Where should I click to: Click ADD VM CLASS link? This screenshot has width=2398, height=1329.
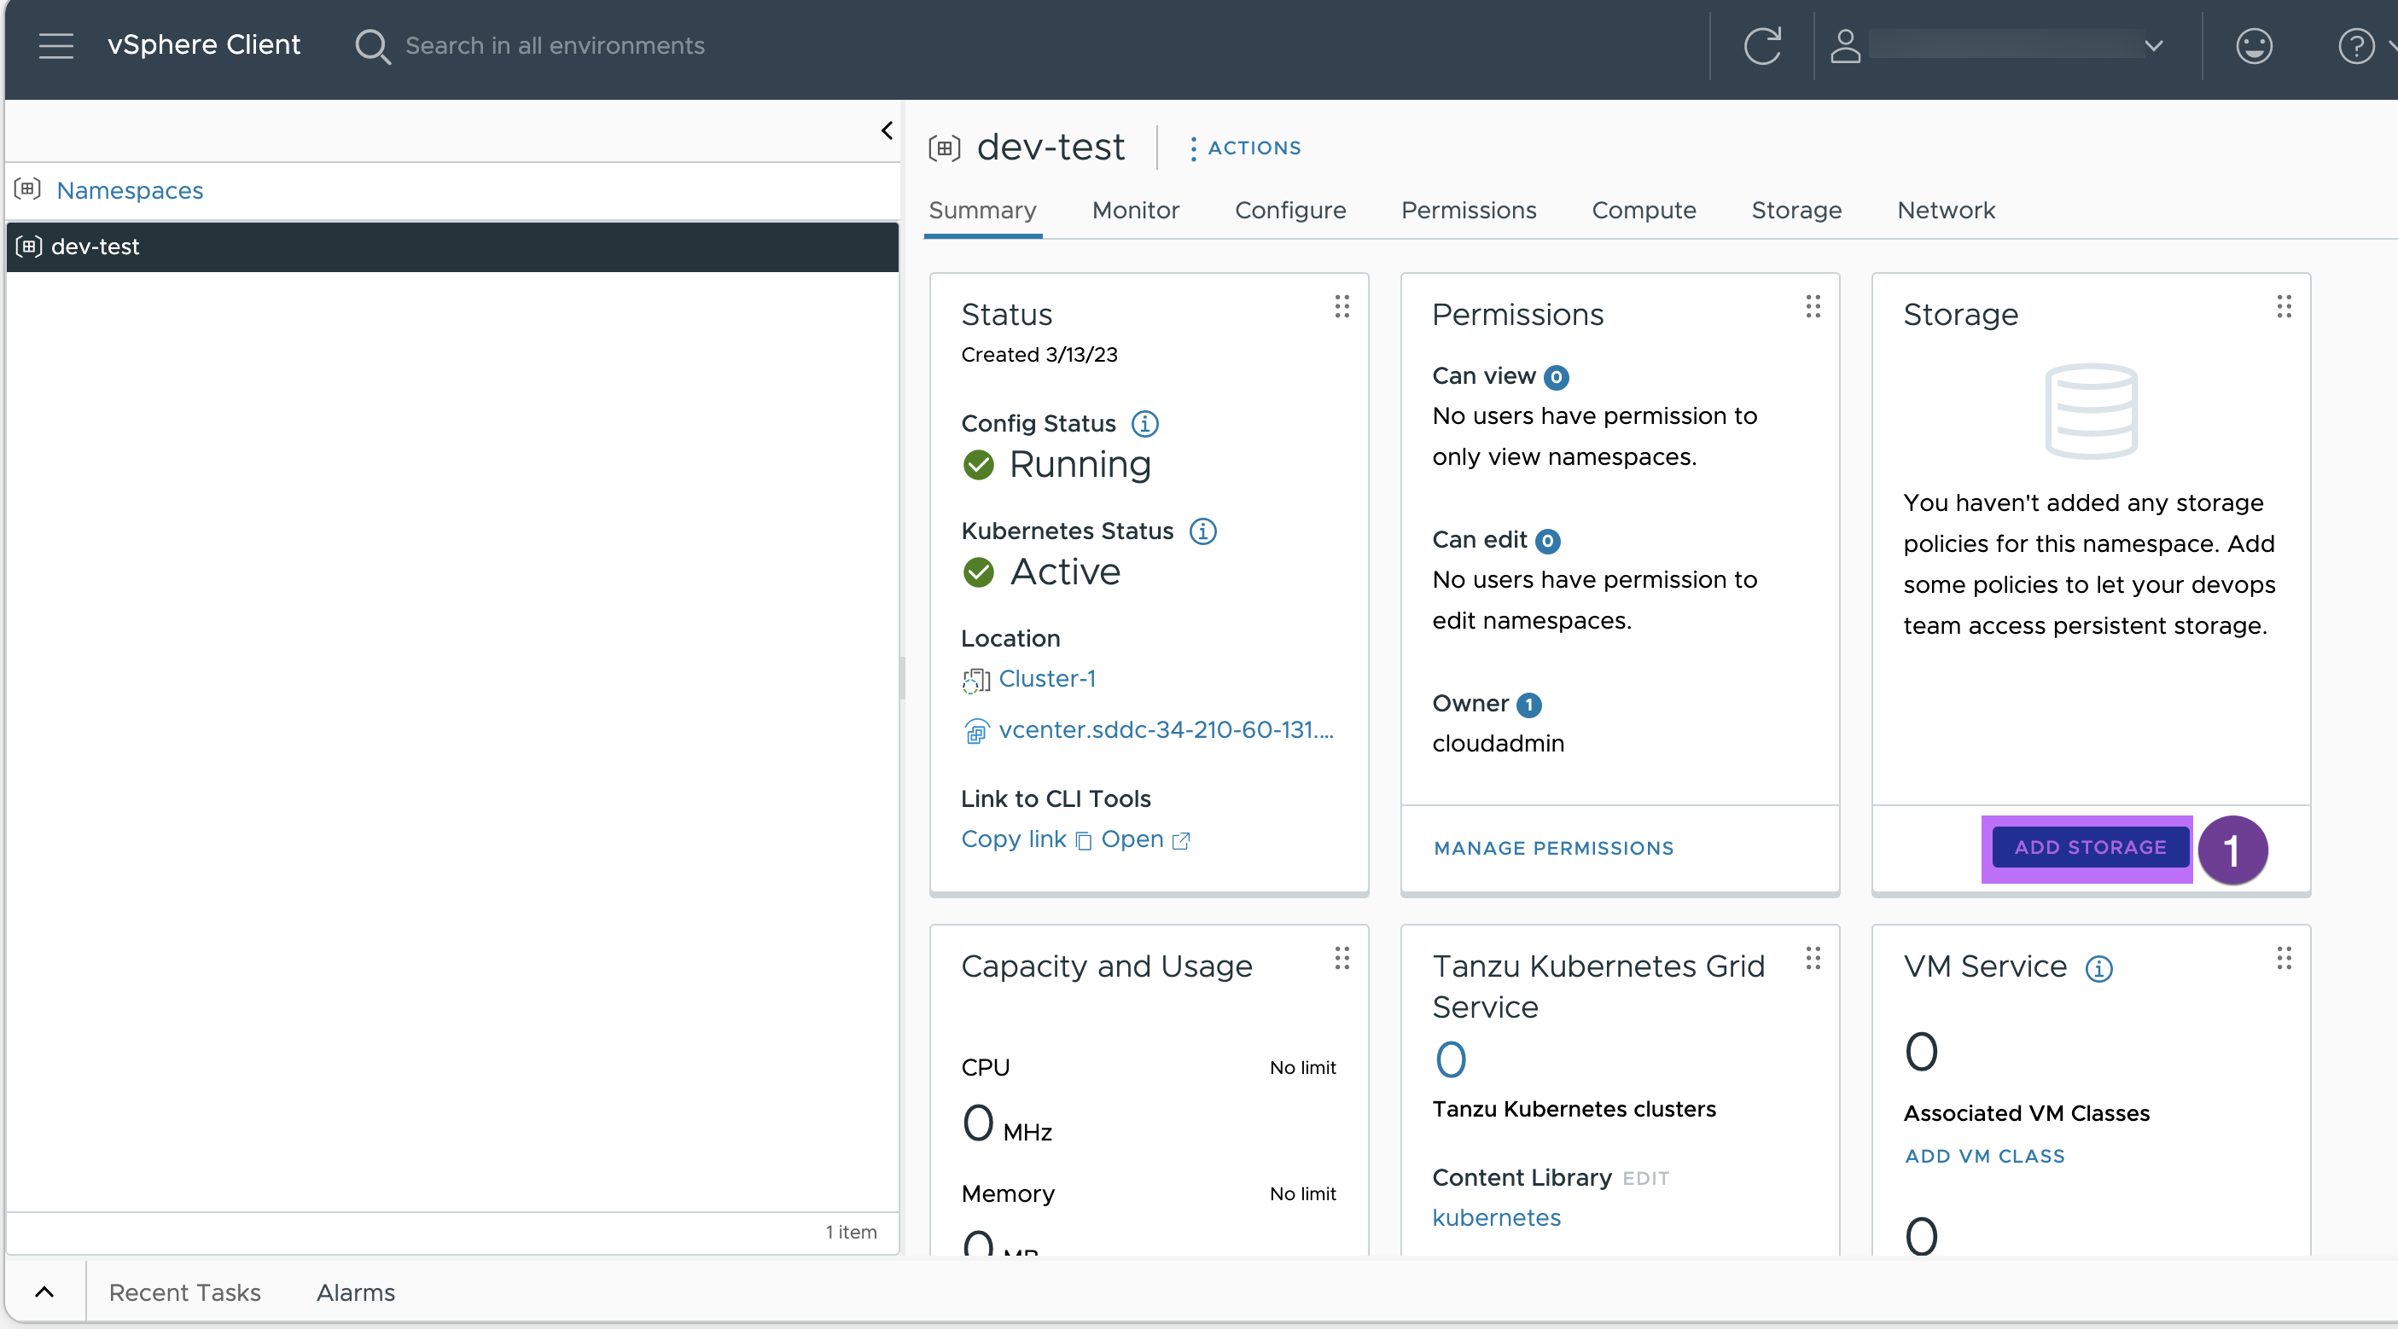coord(1984,1156)
